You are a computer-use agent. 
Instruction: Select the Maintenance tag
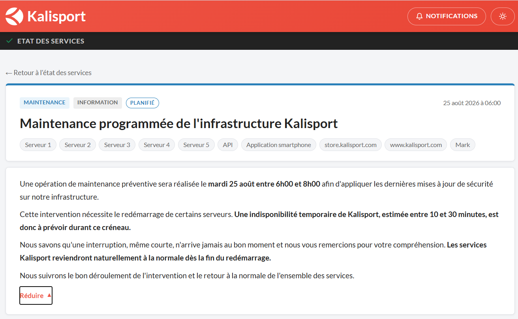[x=45, y=103]
